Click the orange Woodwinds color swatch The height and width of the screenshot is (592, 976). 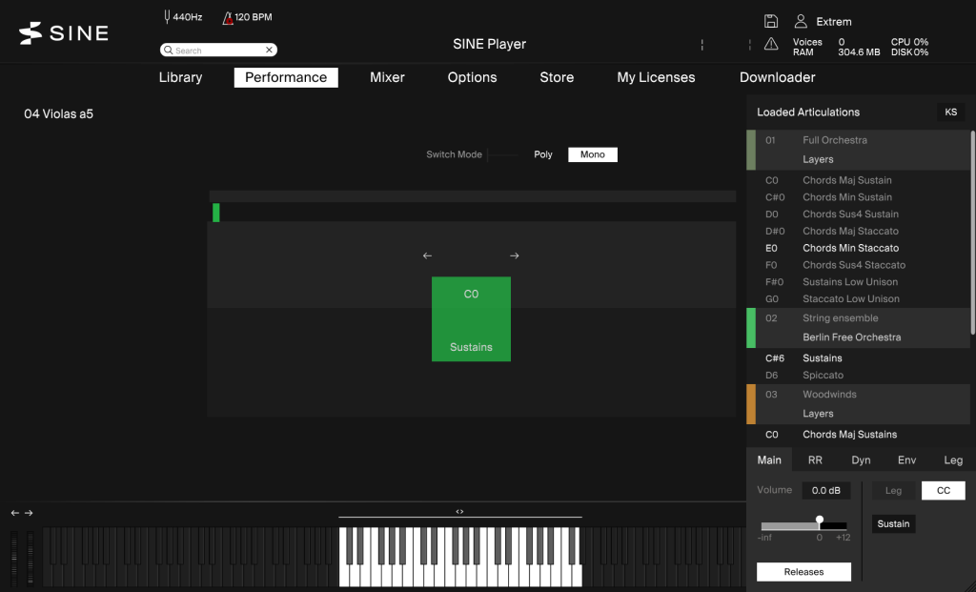pos(751,404)
